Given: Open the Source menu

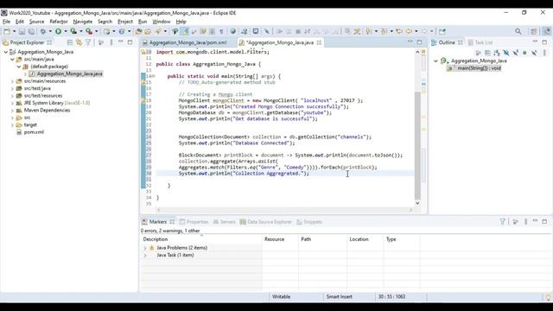Looking at the screenshot, I should [x=36, y=22].
